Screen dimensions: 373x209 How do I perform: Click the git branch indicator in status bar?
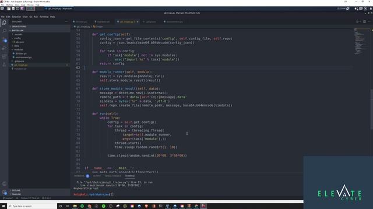(x=8, y=198)
